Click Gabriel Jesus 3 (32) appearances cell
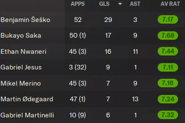The image size is (185, 123). click(78, 67)
